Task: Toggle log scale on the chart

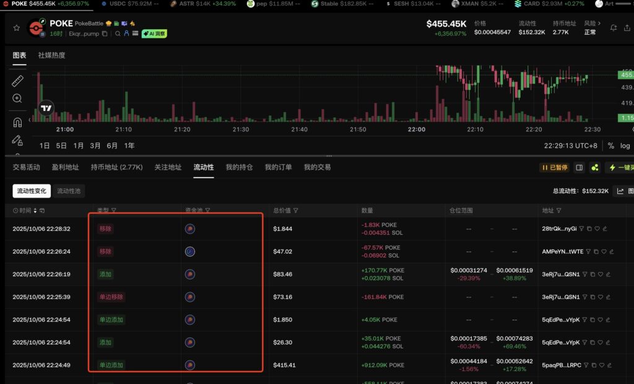Action: tap(625, 146)
